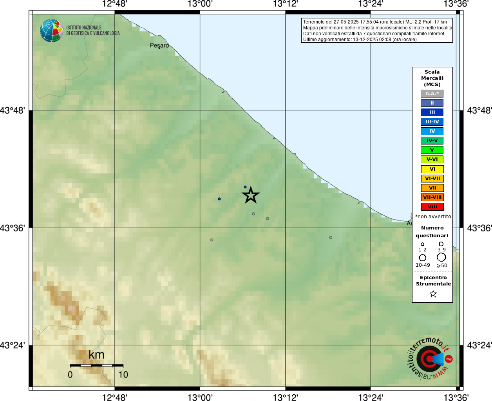This screenshot has height=401, width=492.
Task: Click the n.a.* grey legend swatch
Action: (432, 94)
